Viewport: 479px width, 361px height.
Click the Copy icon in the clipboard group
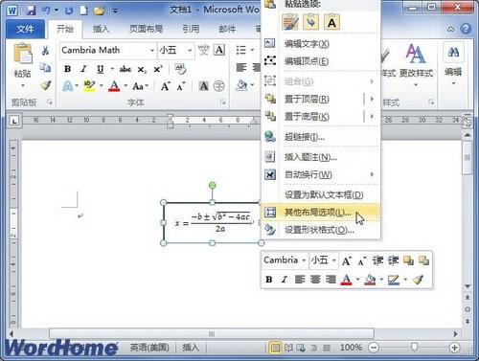pos(45,67)
